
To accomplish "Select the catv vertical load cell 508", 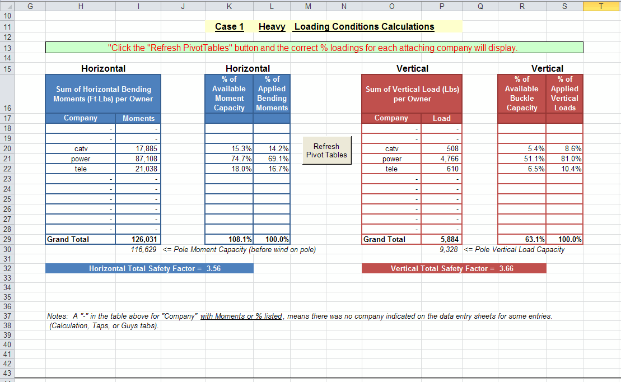I will (441, 148).
